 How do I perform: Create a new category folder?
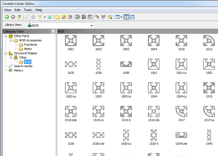click(57, 17)
